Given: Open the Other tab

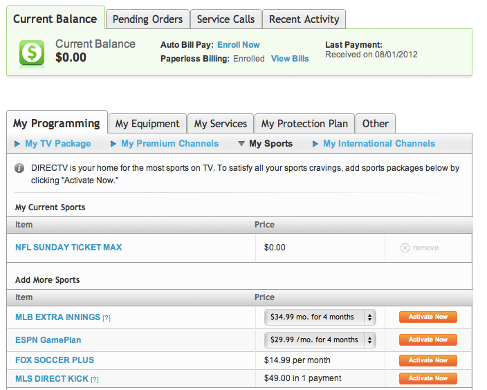Looking at the screenshot, I should click(376, 124).
